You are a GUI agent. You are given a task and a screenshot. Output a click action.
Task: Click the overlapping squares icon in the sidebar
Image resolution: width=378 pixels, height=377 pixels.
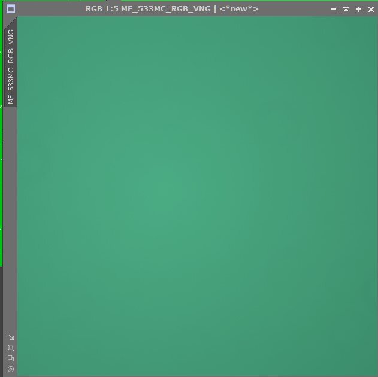tap(11, 358)
